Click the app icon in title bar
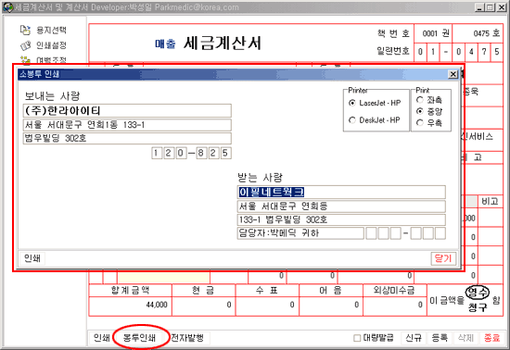 (7, 7)
